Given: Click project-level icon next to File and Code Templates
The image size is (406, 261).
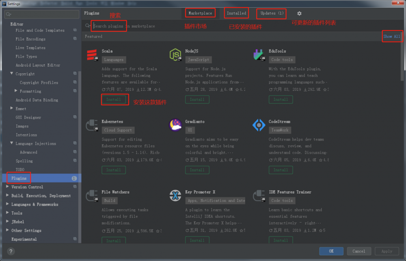Looking at the screenshot, I should coord(75,30).
